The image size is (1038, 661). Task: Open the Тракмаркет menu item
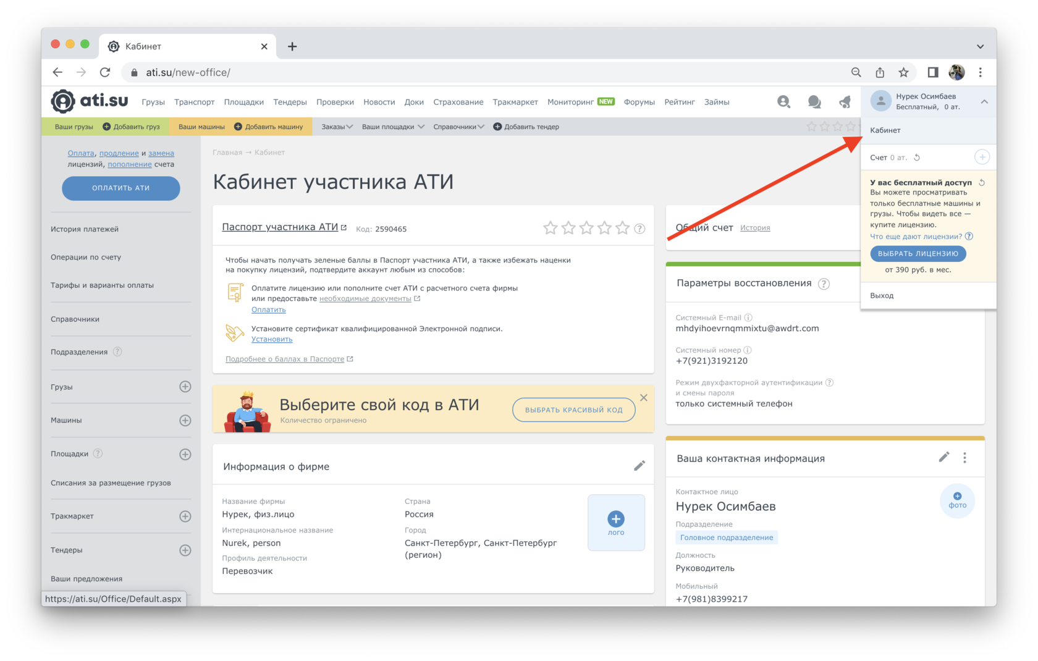(515, 102)
